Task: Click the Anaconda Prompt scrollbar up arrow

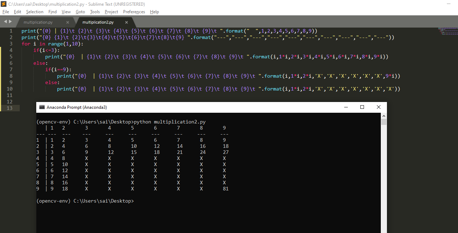Action: [x=384, y=116]
